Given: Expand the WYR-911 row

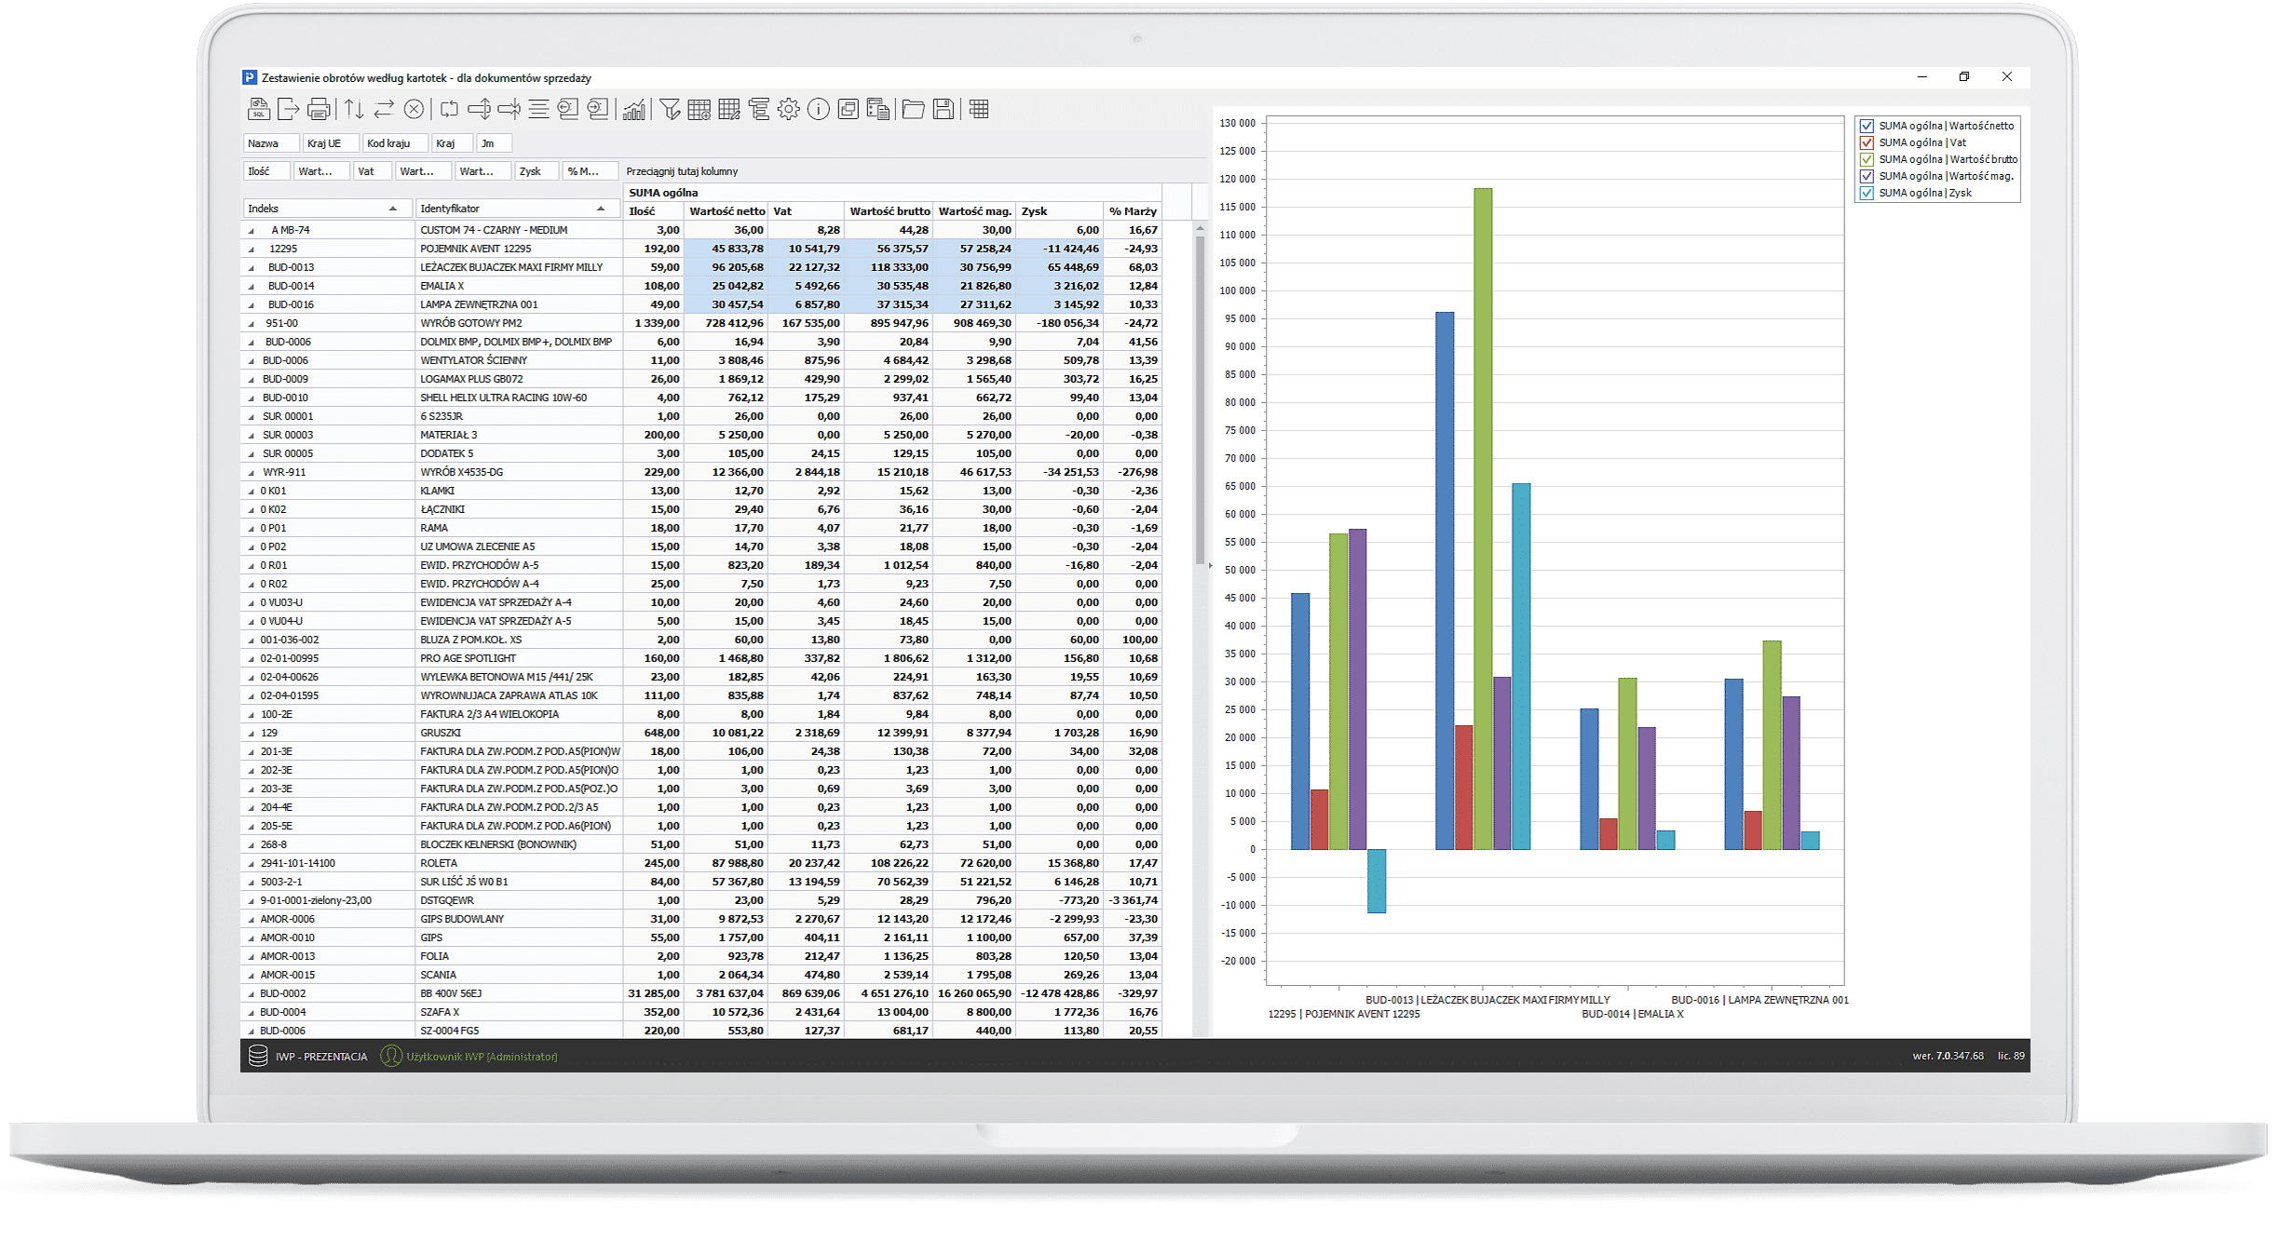Looking at the screenshot, I should (x=251, y=473).
